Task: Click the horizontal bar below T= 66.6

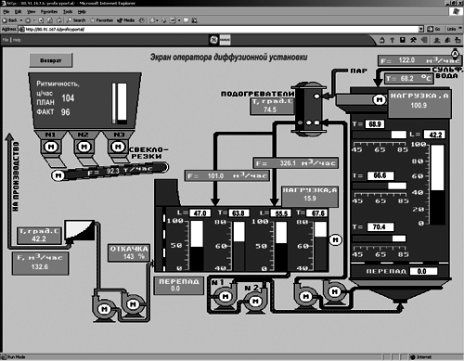Action: [x=380, y=186]
